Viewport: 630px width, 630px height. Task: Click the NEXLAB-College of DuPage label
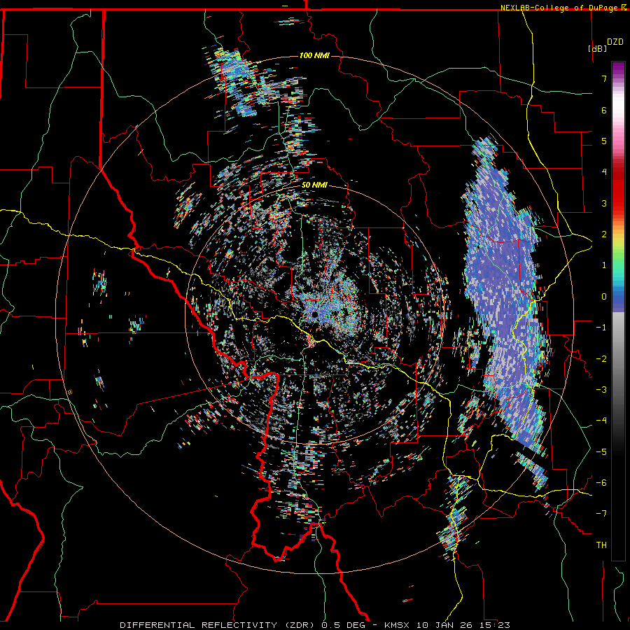point(563,8)
